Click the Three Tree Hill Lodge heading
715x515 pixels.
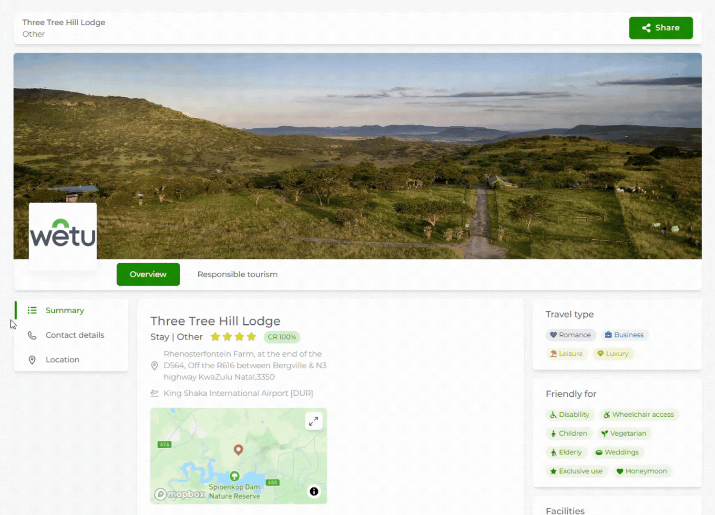[215, 321]
